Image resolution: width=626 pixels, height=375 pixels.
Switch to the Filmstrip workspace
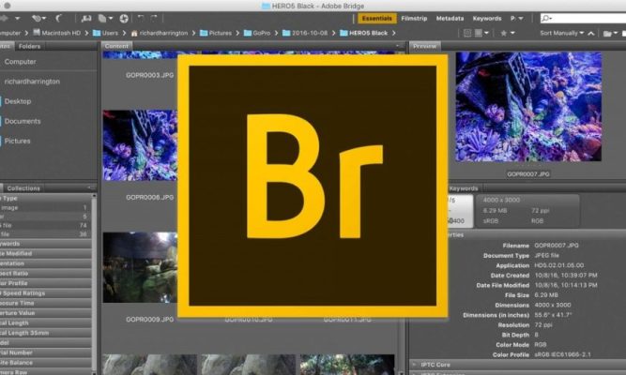tap(415, 18)
